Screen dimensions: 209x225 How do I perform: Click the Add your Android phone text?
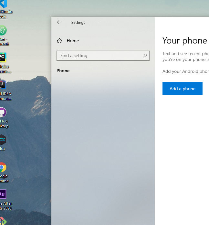[185, 71]
